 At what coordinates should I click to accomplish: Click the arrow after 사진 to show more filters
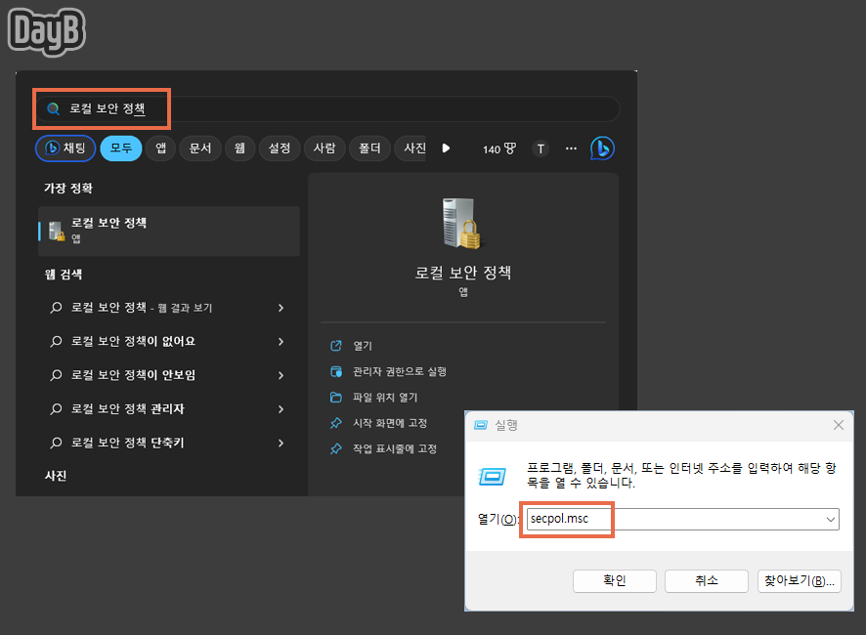tap(447, 148)
